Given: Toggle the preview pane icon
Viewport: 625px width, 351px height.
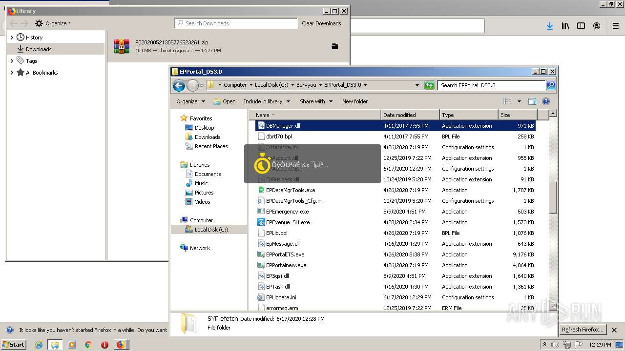Looking at the screenshot, I should (532, 101).
